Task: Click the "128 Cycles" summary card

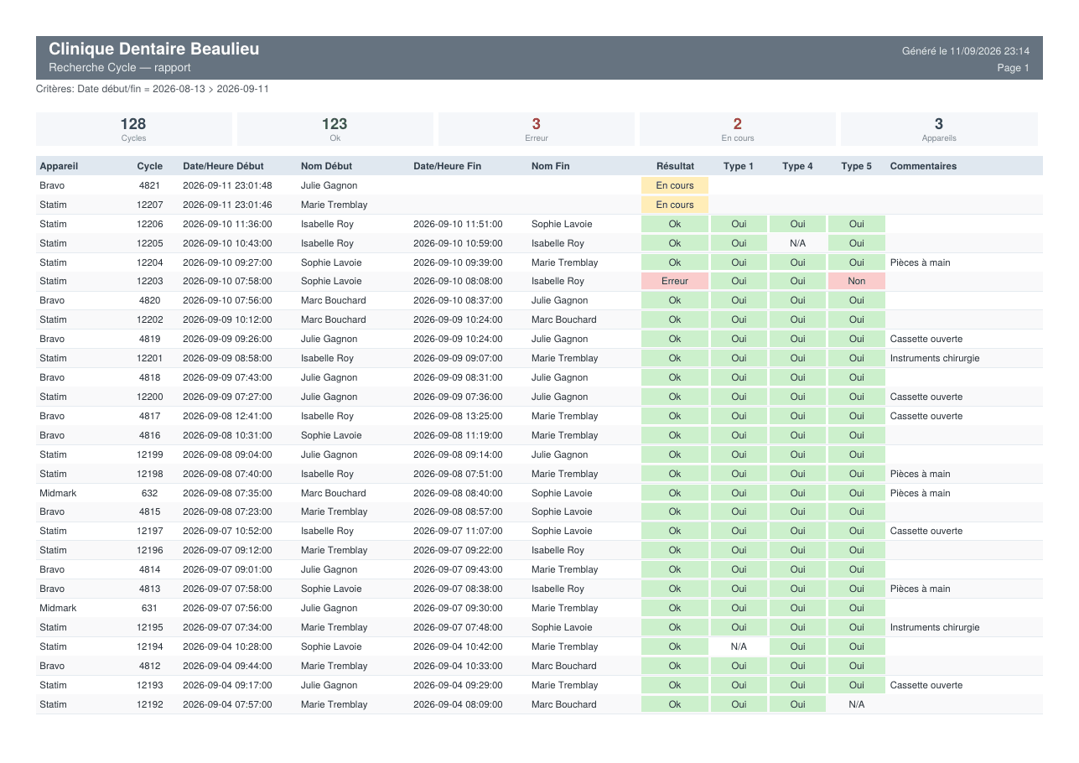Action: [133, 129]
